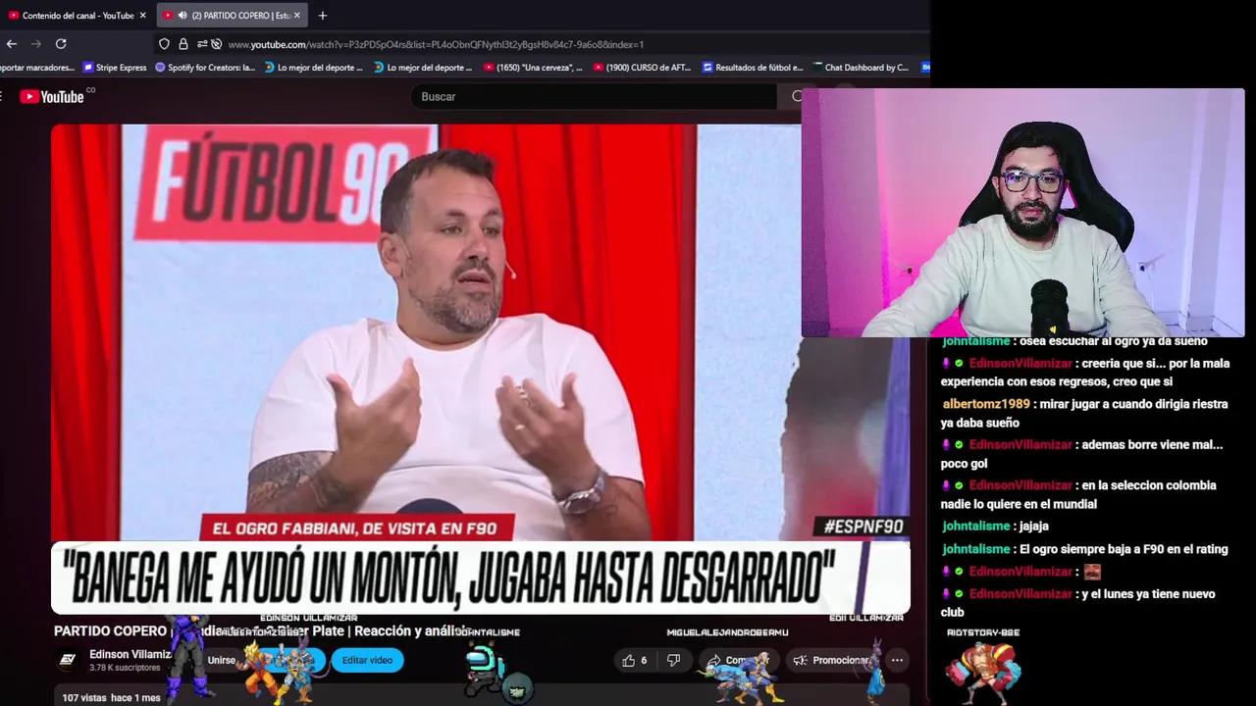The image size is (1256, 706).
Task: Reload the page with the refresh icon
Action: coord(61,44)
